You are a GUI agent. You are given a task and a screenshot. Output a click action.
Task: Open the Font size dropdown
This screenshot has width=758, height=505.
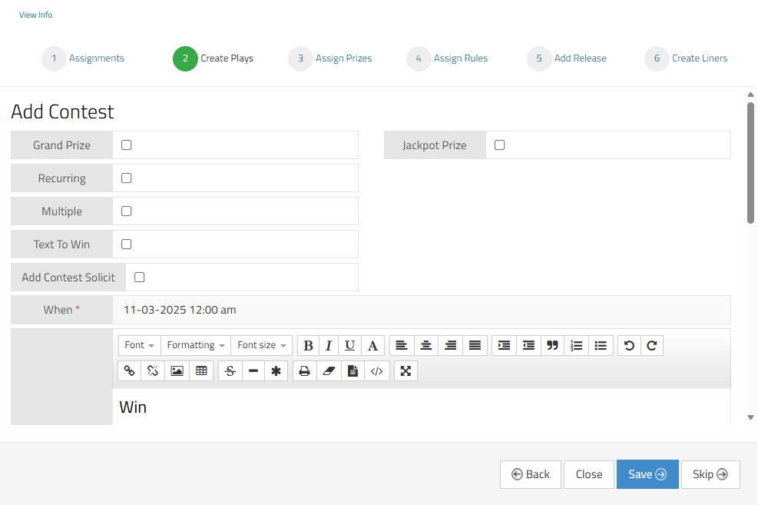(262, 346)
